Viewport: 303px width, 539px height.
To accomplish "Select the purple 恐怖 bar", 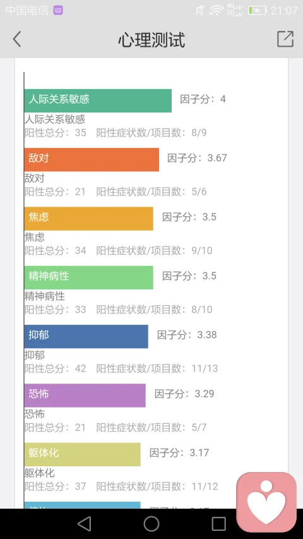I will coord(85,396).
